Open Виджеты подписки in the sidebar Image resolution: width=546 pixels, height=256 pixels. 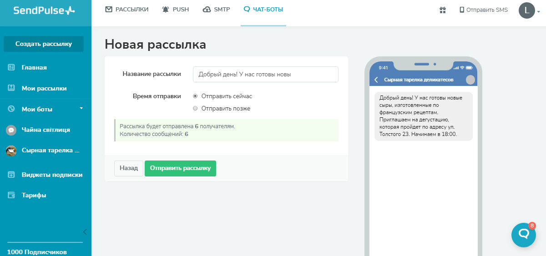52,175
